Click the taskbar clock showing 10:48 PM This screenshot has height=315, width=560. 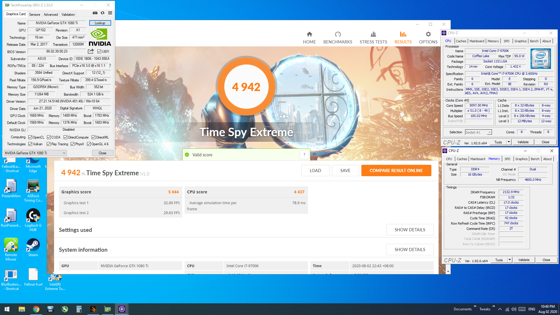(x=547, y=309)
